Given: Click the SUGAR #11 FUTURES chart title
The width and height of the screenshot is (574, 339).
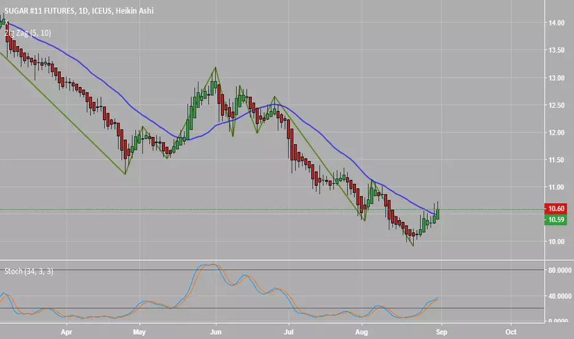Looking at the screenshot, I should [79, 10].
